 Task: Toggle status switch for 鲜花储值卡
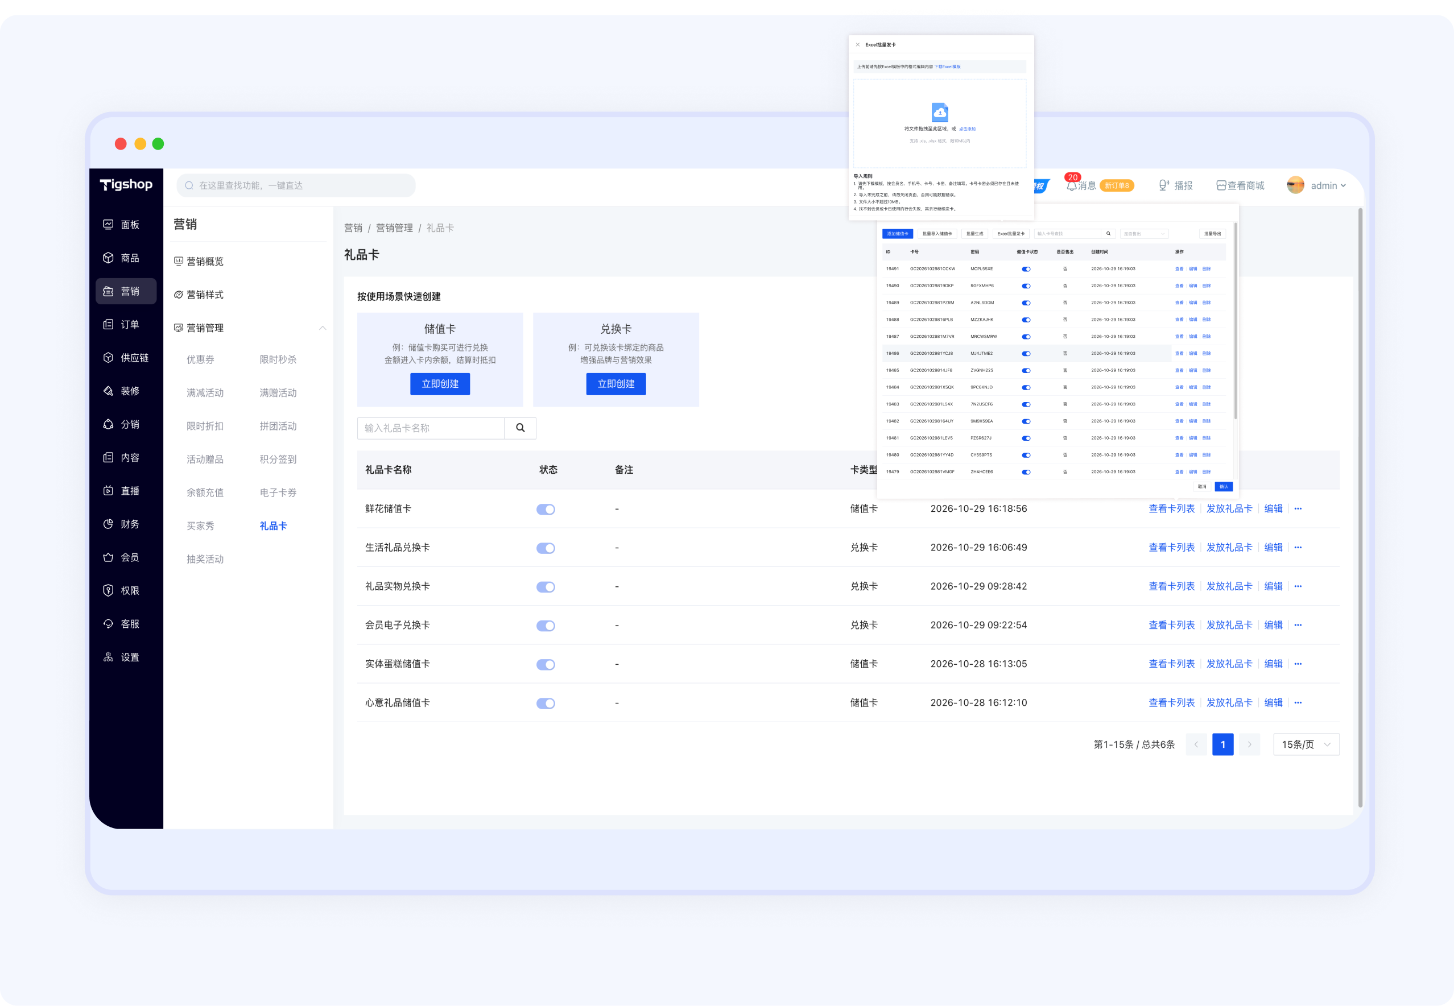point(546,510)
